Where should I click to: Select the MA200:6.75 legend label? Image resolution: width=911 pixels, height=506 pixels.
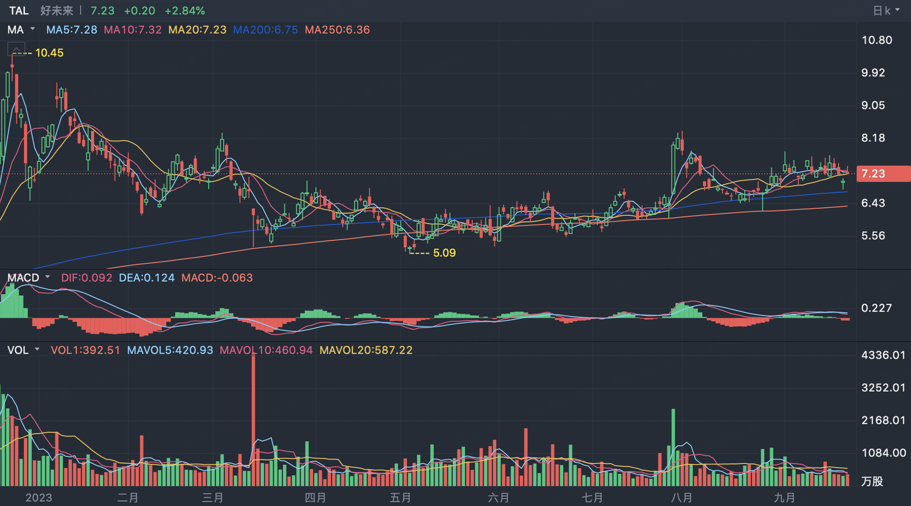(x=265, y=30)
